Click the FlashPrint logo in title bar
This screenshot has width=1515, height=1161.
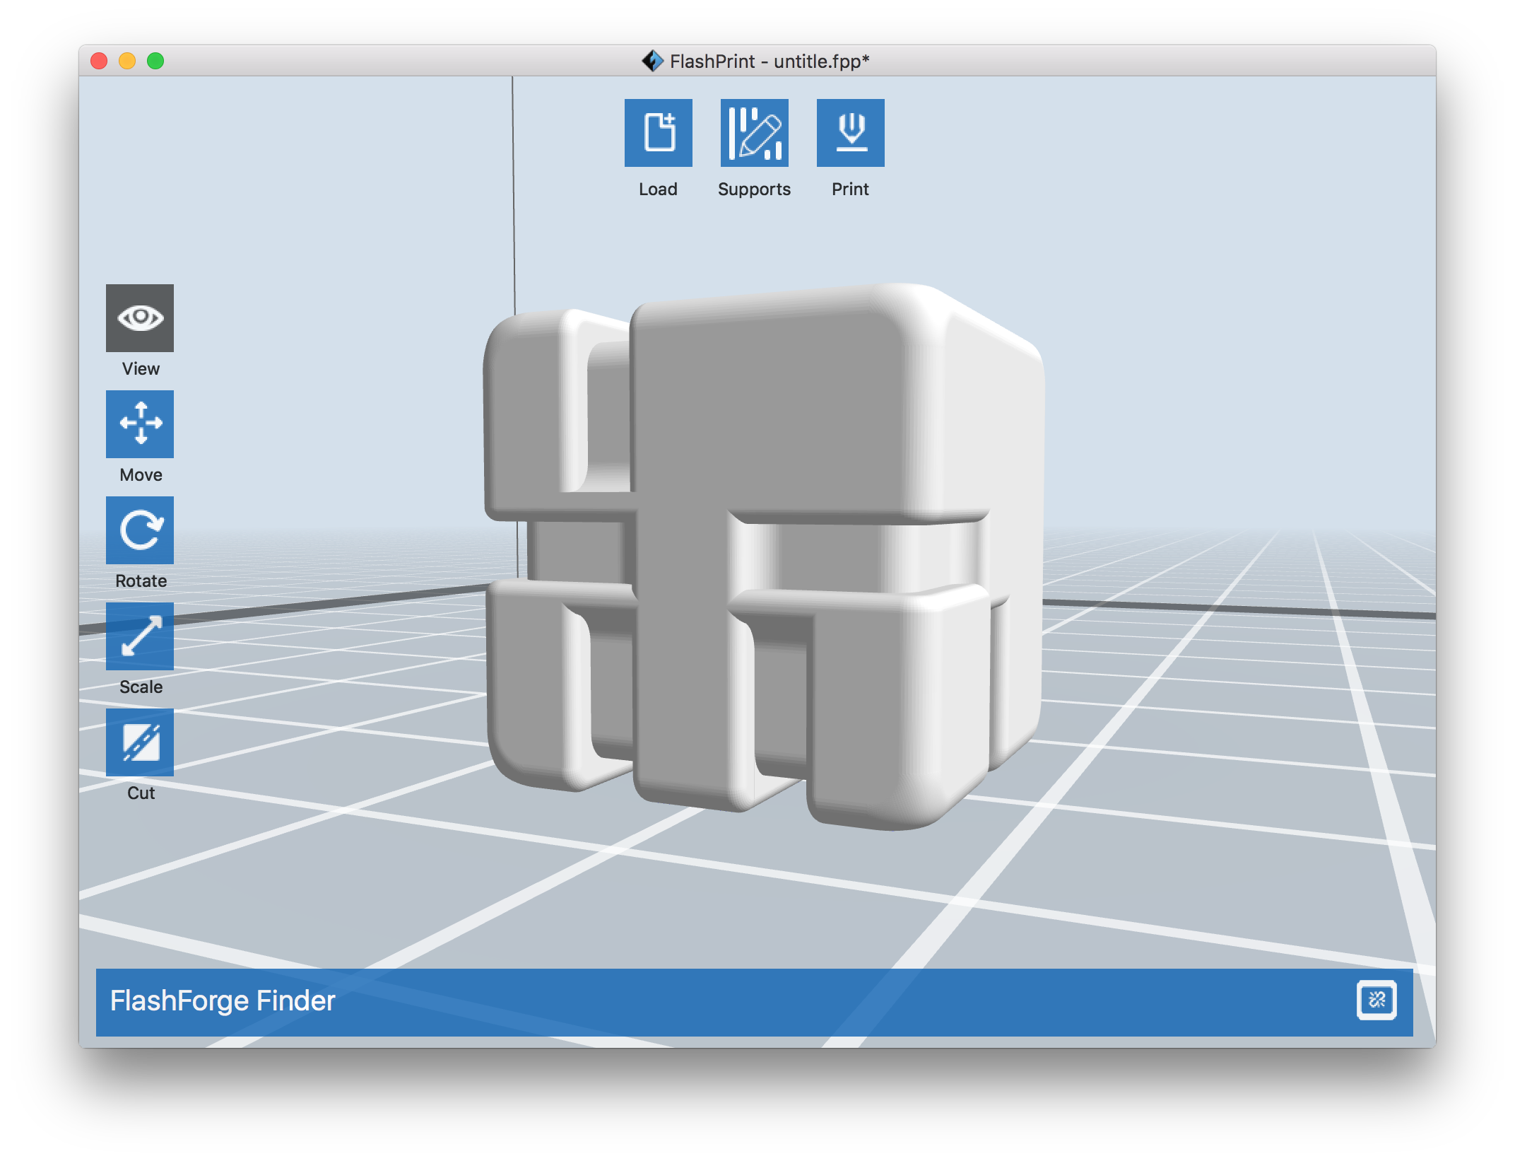[652, 61]
